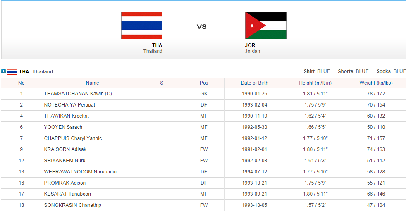Open player THAMSATCHANAN Kawin's entry

[x=78, y=94]
